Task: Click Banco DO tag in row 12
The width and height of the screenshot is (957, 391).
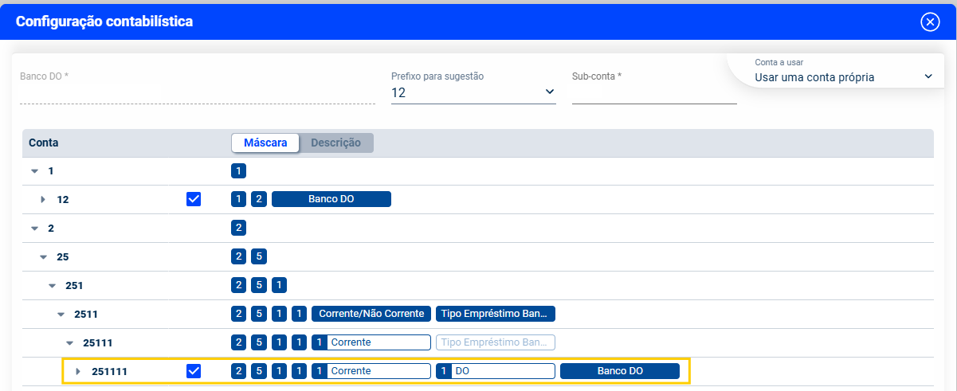Action: (331, 199)
